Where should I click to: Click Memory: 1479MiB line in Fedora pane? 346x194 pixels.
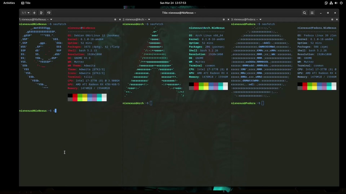pyautogui.click(x=317, y=77)
